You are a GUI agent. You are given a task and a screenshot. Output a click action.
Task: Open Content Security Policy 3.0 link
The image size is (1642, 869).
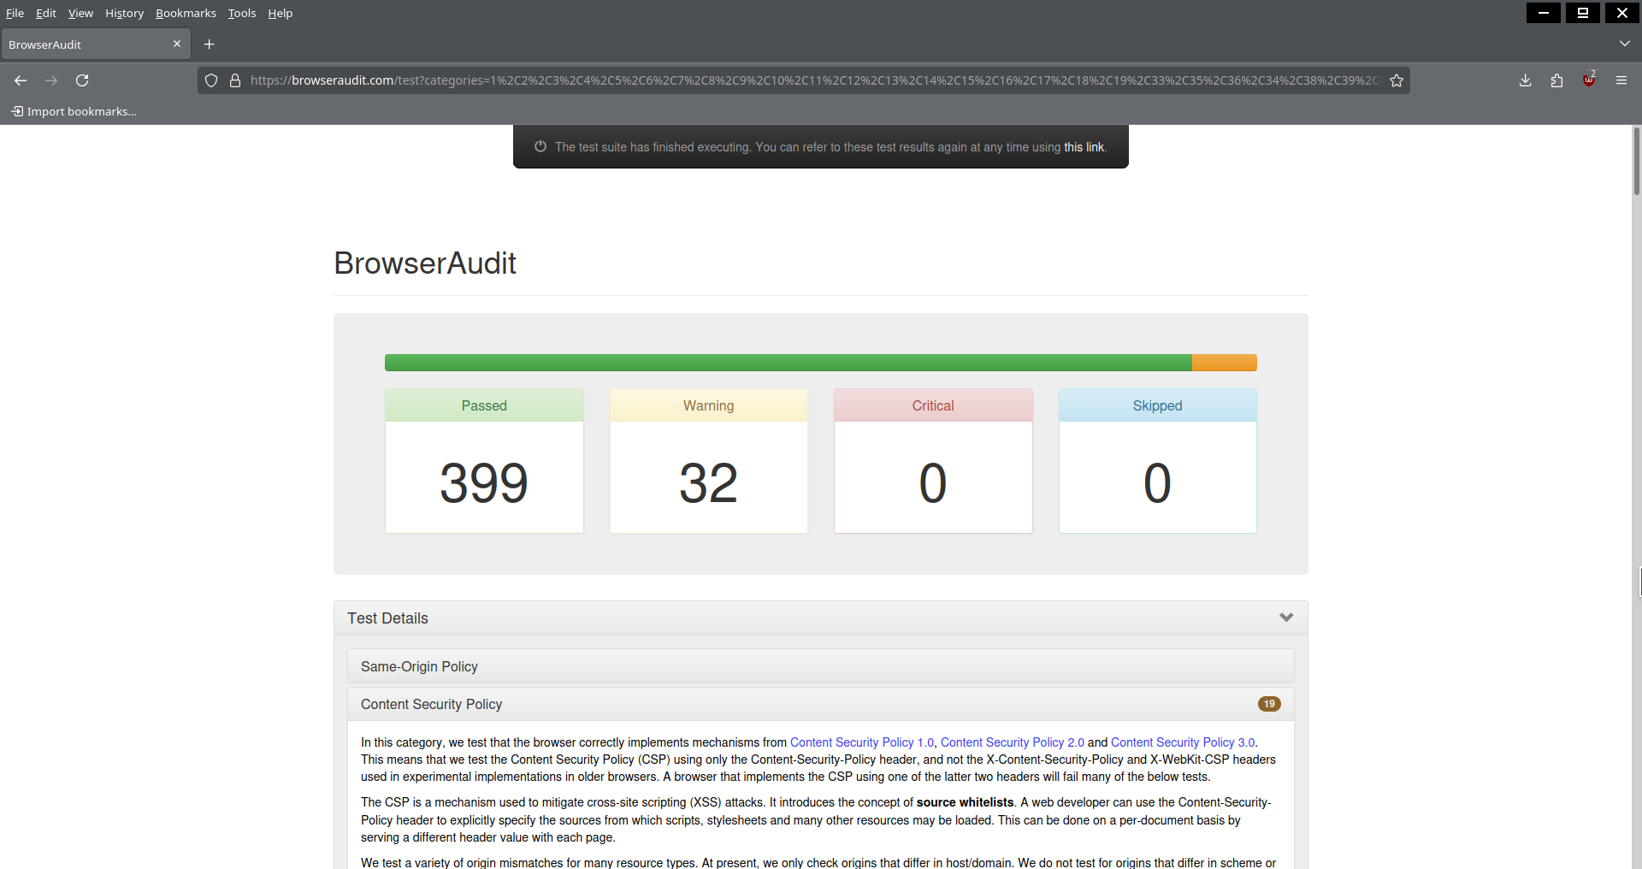point(1183,742)
